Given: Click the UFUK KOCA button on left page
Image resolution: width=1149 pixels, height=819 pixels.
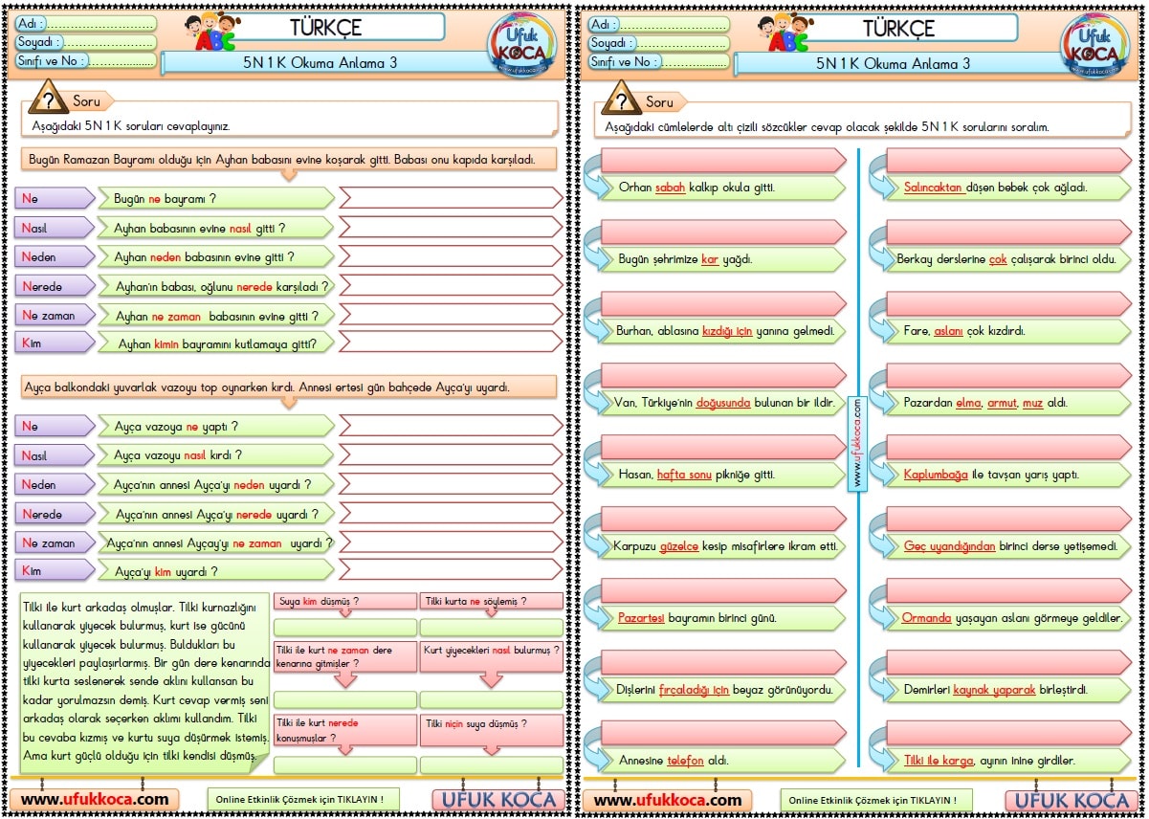Looking at the screenshot, I should (x=497, y=800).
